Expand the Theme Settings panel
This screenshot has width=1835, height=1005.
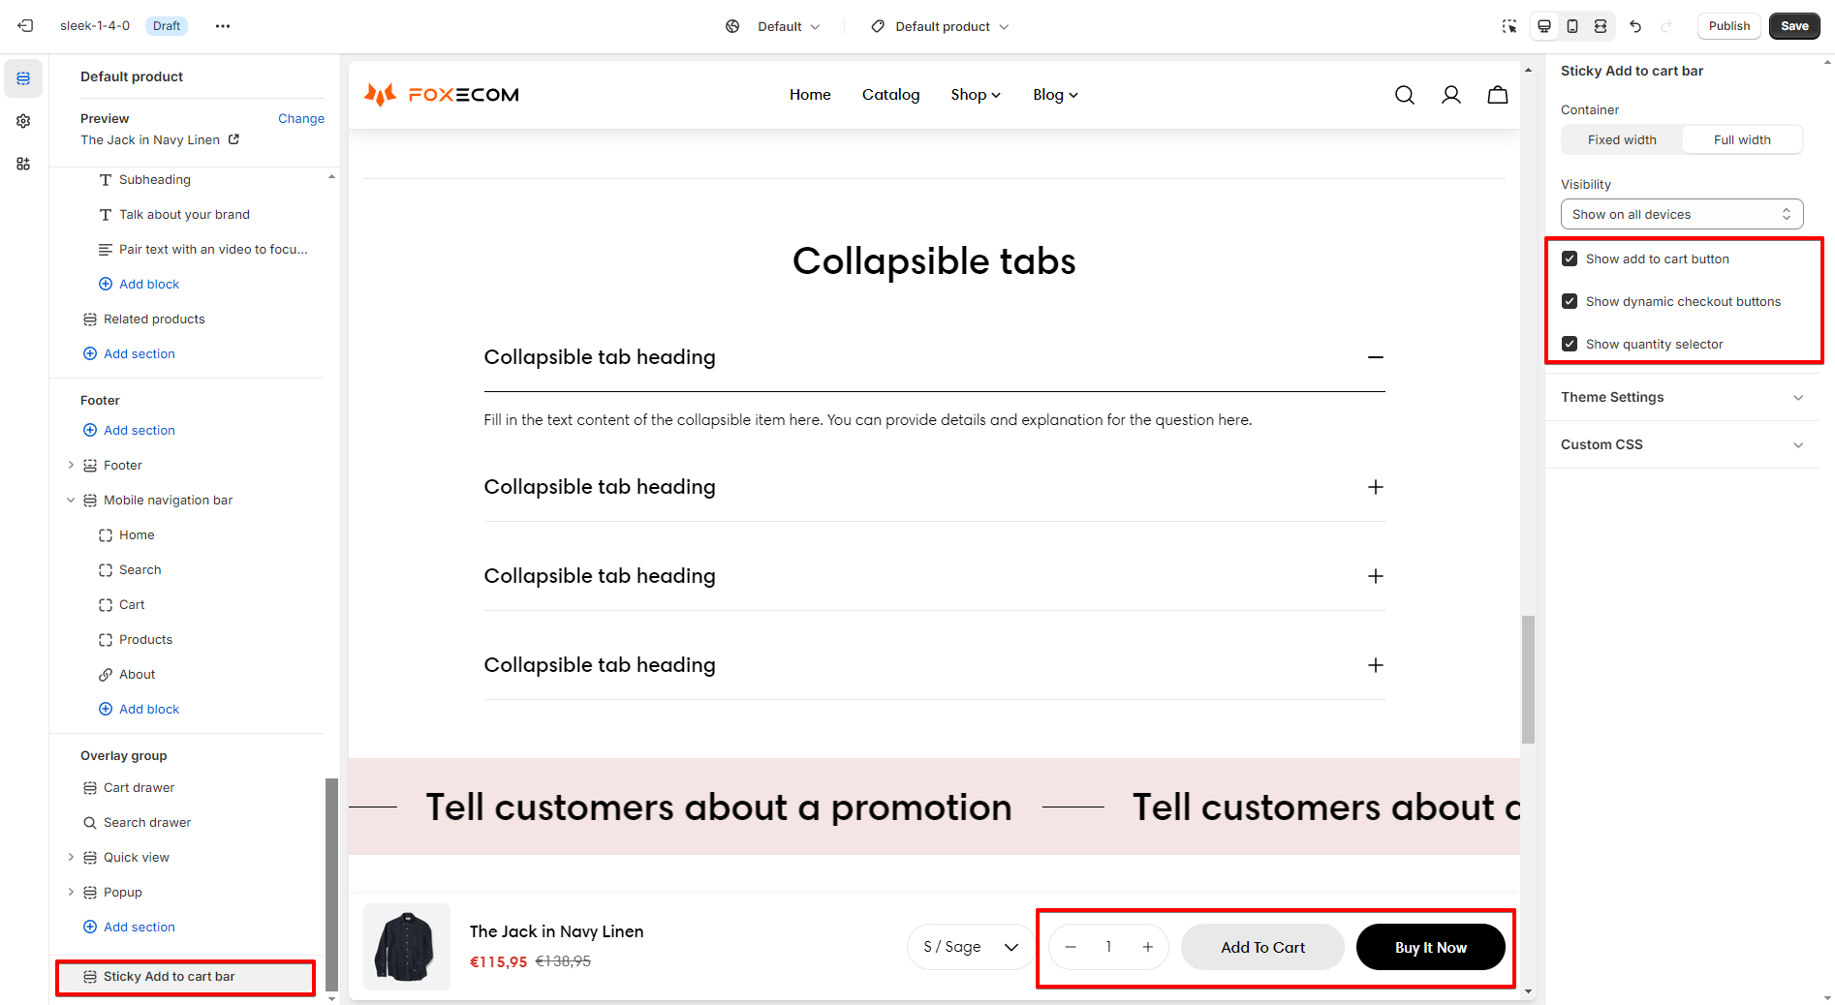pos(1682,397)
